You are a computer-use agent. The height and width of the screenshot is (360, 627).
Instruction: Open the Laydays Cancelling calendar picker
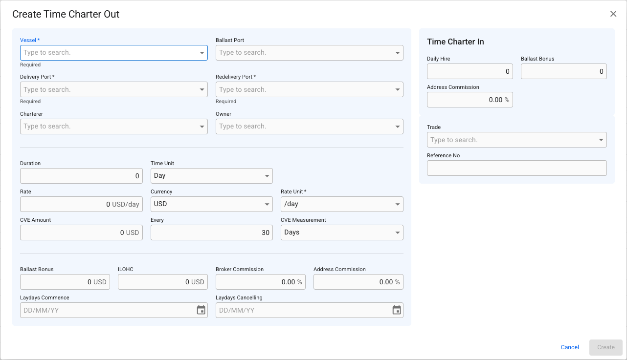click(397, 310)
